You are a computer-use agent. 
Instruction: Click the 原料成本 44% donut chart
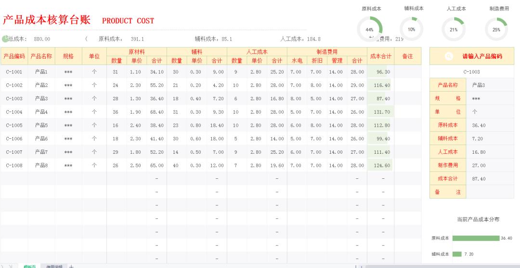[x=371, y=29]
